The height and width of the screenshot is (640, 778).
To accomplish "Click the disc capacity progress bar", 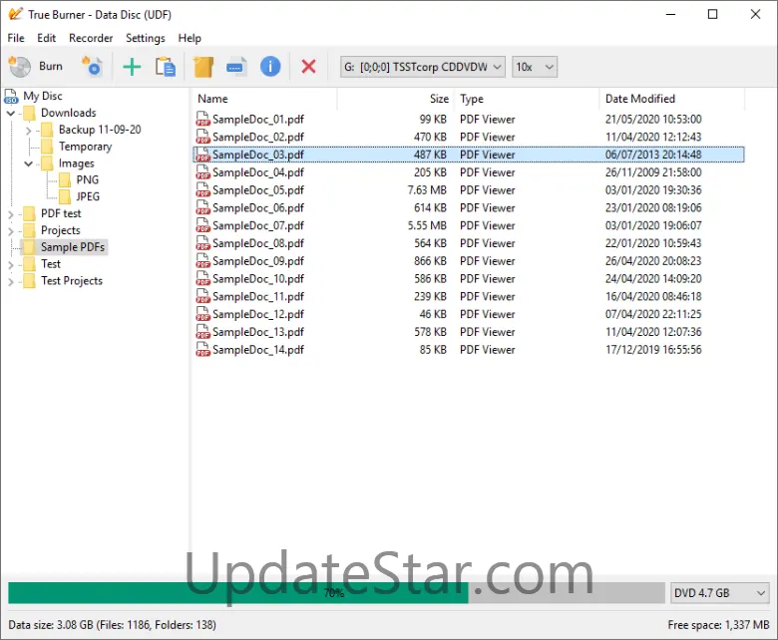I will click(335, 593).
